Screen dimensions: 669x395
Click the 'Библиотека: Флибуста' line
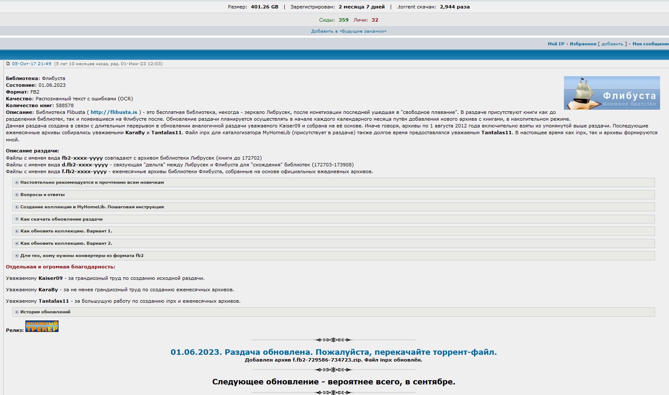pos(36,78)
